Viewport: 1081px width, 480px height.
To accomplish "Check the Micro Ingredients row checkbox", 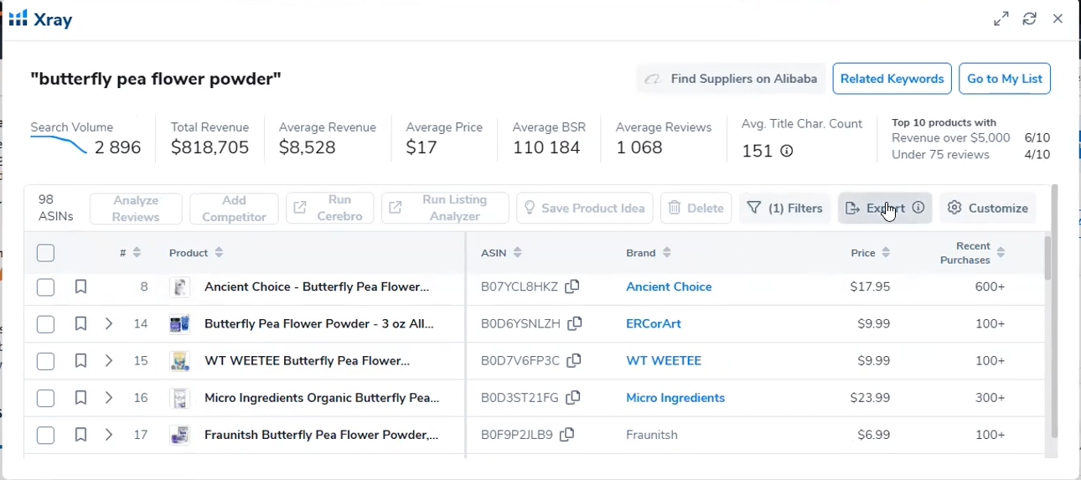I will pyautogui.click(x=45, y=398).
